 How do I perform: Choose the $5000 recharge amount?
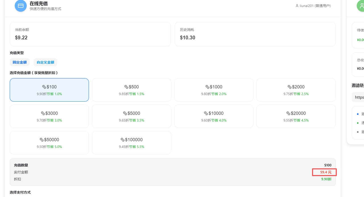(x=131, y=116)
